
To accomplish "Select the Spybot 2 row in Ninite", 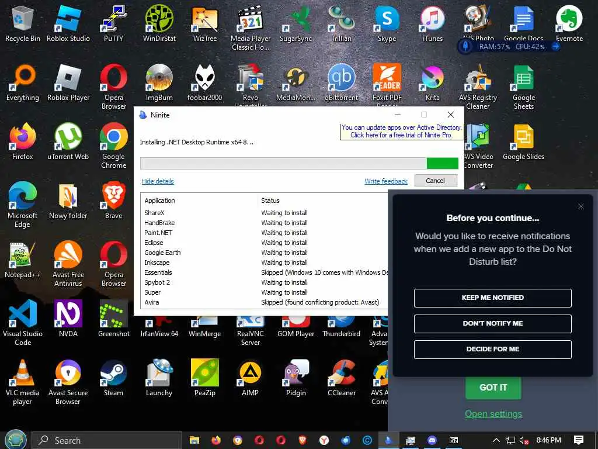I will (x=265, y=282).
